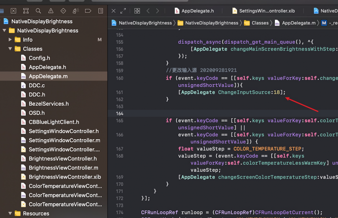This screenshot has width=338, height=218.
Task: Click the related items grid icon
Action: 137,11
